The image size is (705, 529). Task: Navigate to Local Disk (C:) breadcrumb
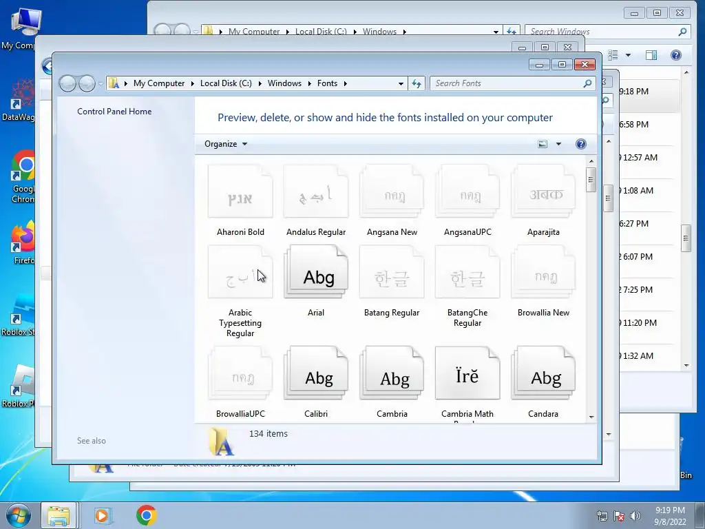click(x=226, y=83)
